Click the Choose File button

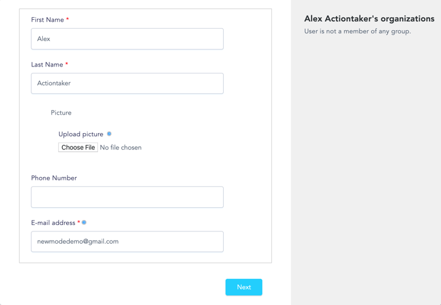click(78, 147)
